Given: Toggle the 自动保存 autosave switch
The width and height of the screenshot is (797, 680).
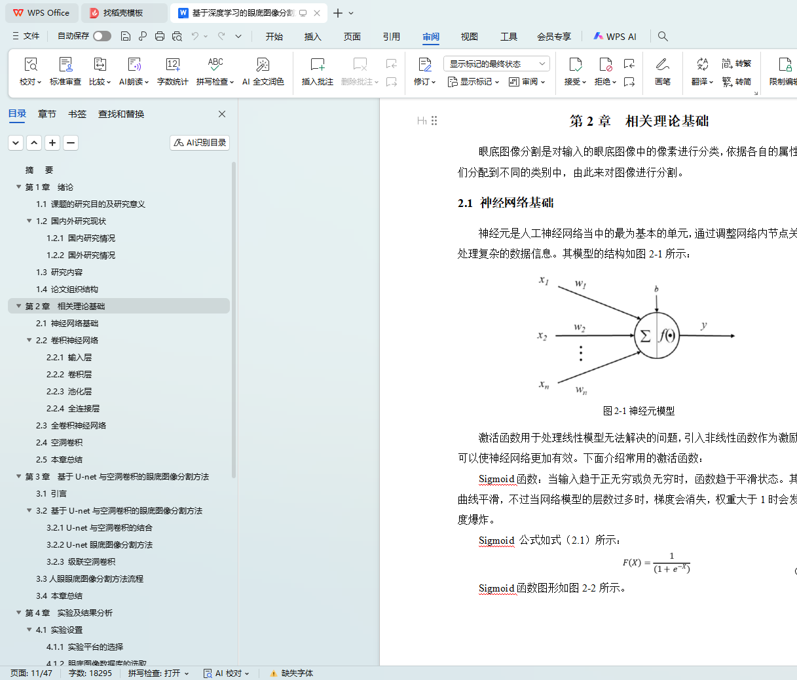Looking at the screenshot, I should [x=102, y=36].
